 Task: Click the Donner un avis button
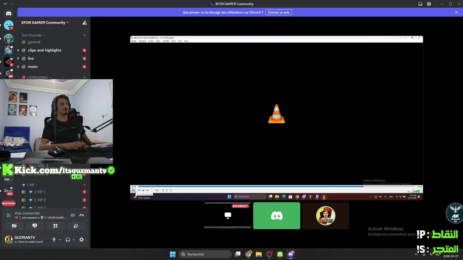point(279,12)
